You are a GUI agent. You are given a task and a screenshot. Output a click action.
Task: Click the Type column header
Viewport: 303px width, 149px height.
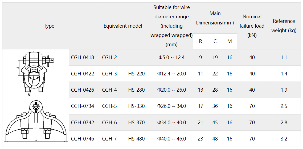coord(49,26)
